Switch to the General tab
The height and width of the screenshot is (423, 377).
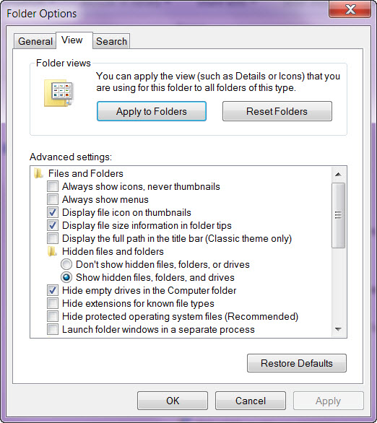pyautogui.click(x=35, y=42)
